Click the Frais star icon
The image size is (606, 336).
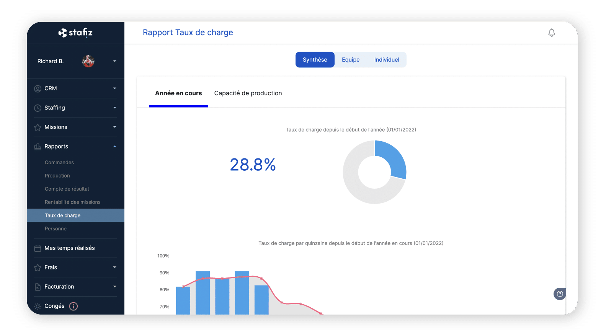tap(38, 267)
